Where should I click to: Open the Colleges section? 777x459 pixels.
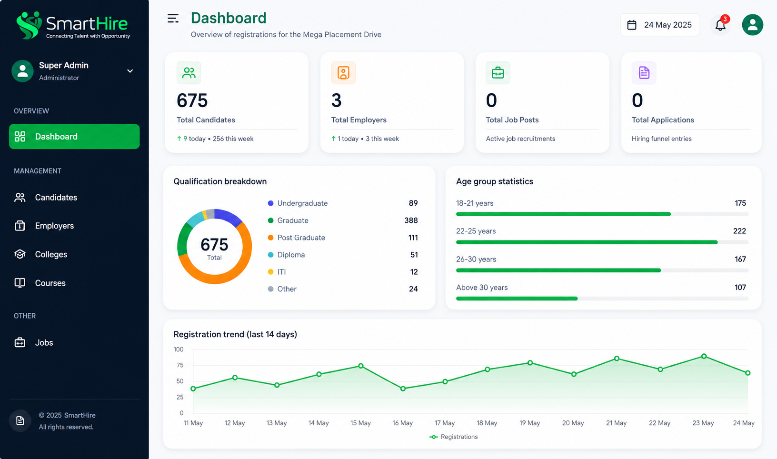pyautogui.click(x=74, y=254)
